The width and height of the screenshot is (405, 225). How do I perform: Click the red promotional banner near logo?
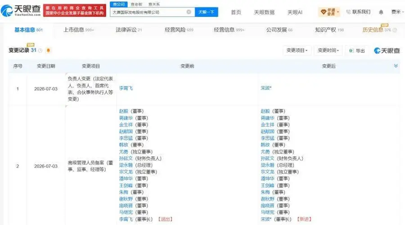point(74,10)
